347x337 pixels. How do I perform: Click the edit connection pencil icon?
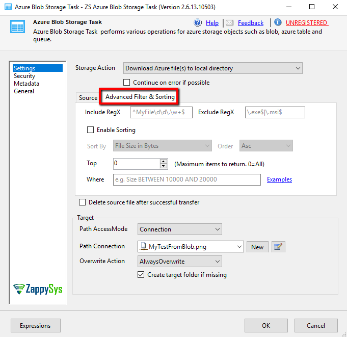pyautogui.click(x=278, y=247)
